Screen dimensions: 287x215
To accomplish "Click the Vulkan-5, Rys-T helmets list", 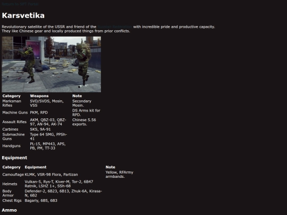I will point(59,184).
